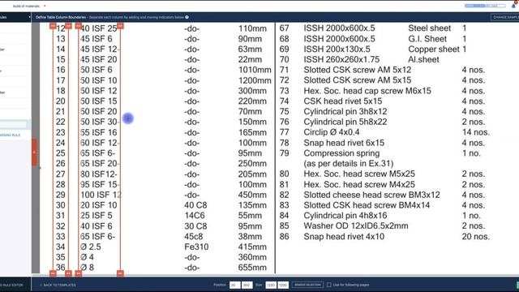Click 'Circlip Ø 4x0.4' entry

332,132
